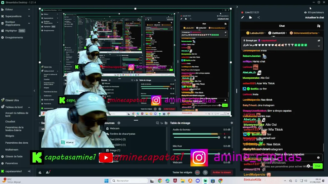The width and height of the screenshot is (328, 184).
Task: Collapse the Tableau de bord section
Action: (x=29, y=107)
